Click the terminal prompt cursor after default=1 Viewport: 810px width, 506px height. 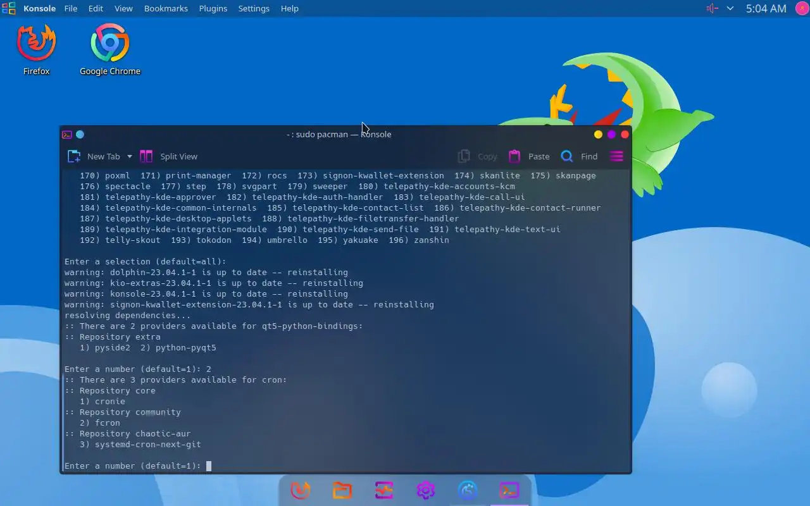coord(209,466)
